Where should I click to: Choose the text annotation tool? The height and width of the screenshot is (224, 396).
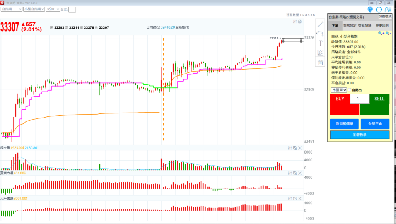[x=320, y=43]
